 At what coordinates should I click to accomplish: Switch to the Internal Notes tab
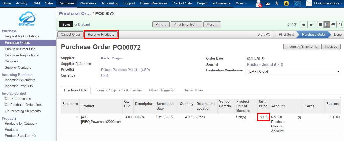[x=193, y=90]
